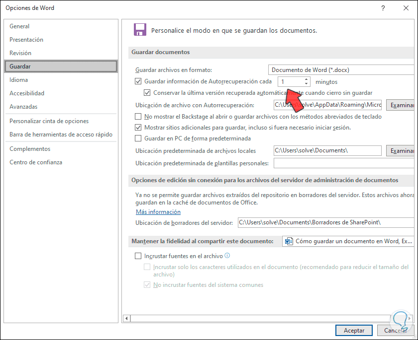This screenshot has width=418, height=340.
Task: Increase autorecovery minutes with up arrow
Action: click(307, 79)
